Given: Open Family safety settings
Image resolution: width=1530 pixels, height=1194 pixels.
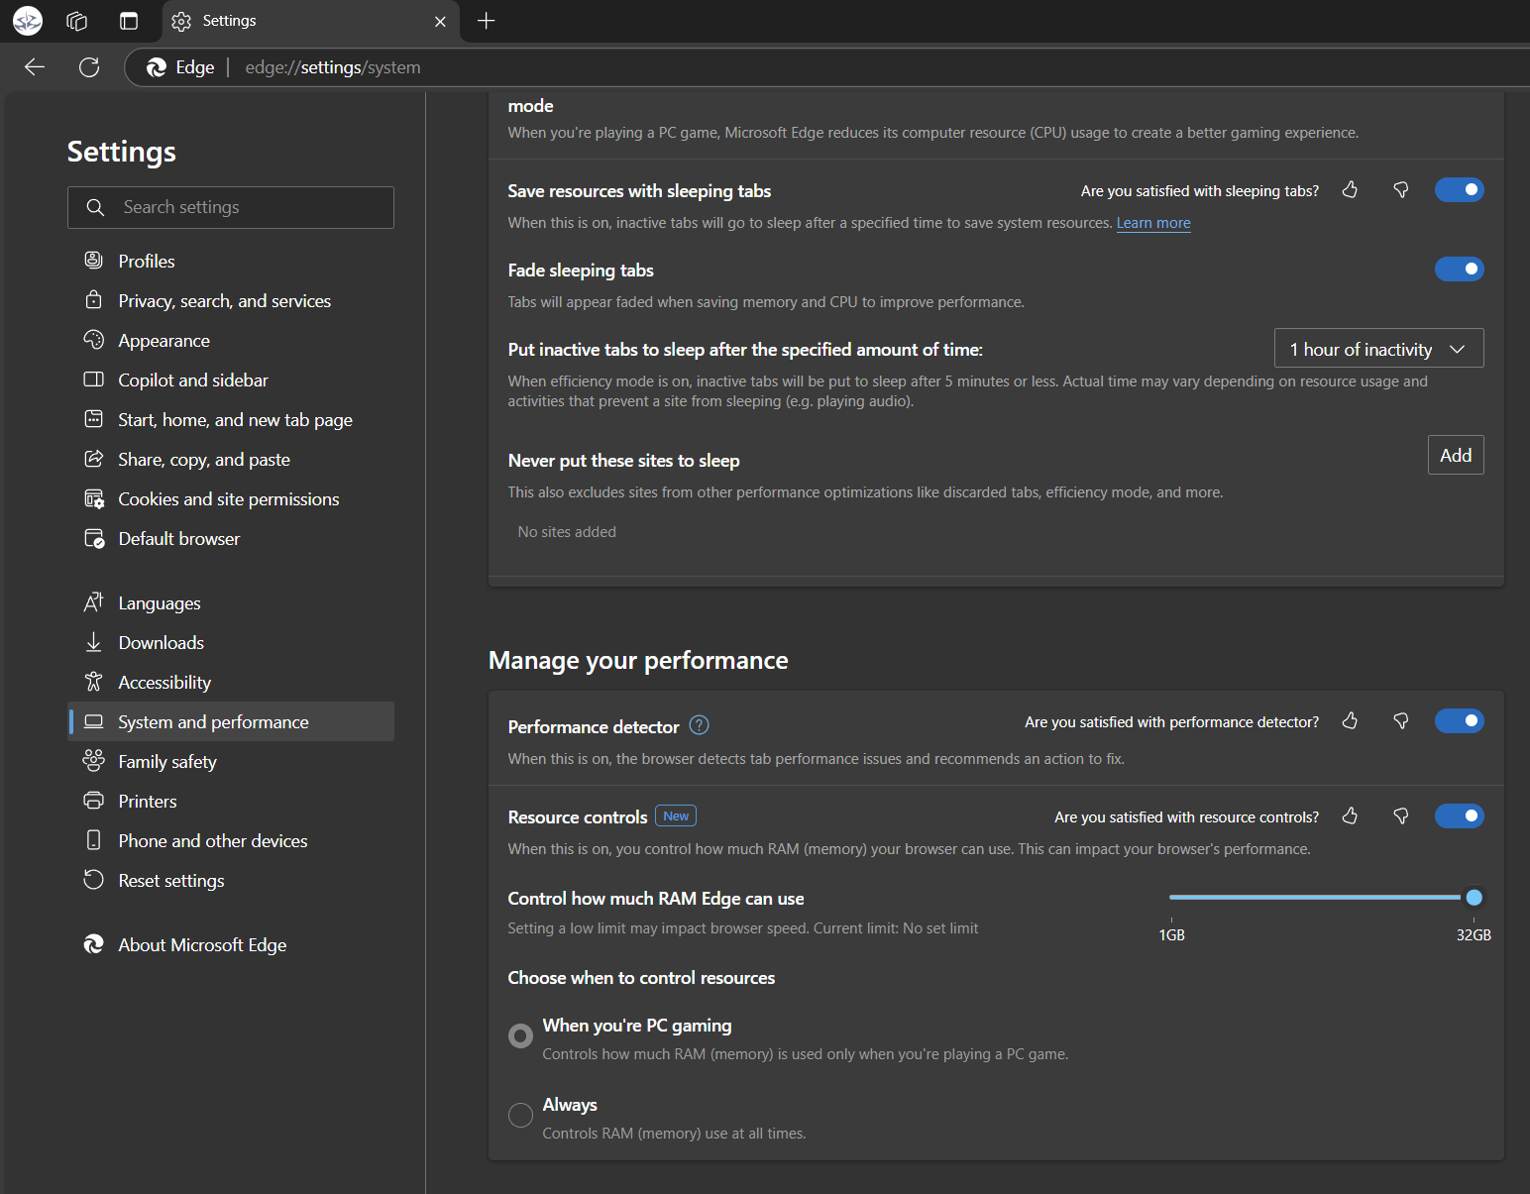Looking at the screenshot, I should tap(231, 761).
